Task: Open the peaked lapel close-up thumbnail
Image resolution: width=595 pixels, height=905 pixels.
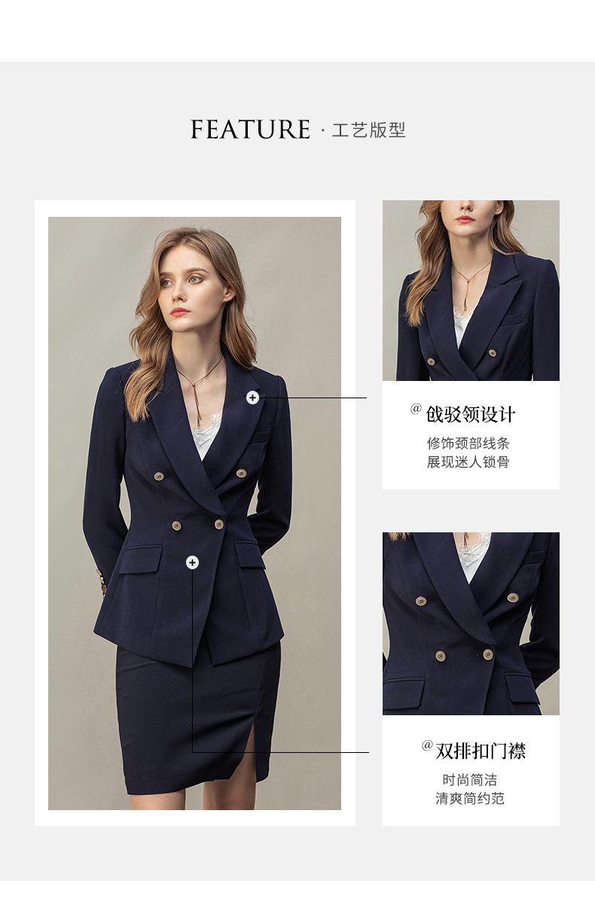Action: pyautogui.click(x=471, y=291)
